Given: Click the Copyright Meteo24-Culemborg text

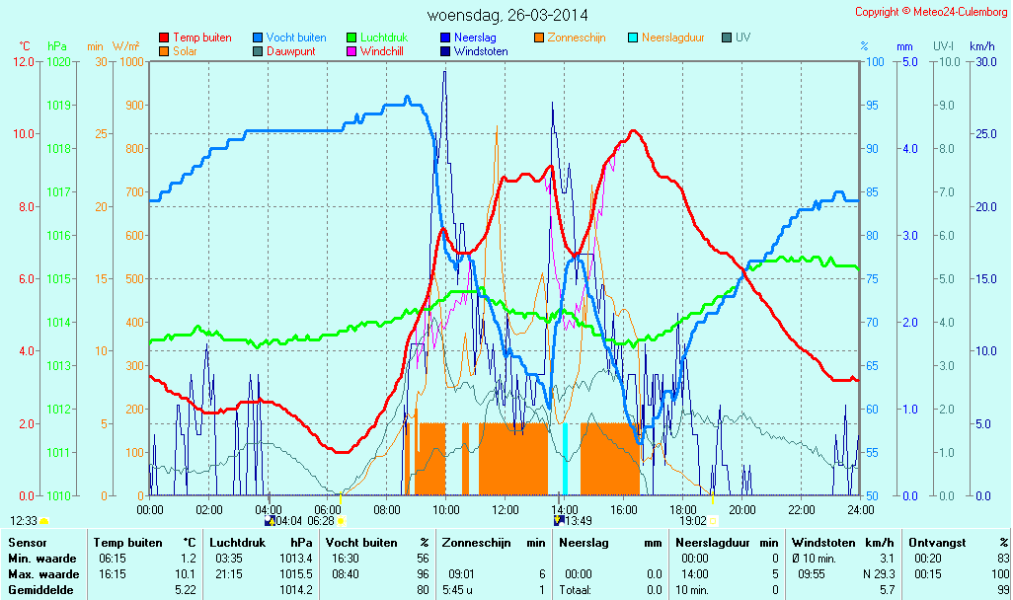Looking at the screenshot, I should tap(931, 12).
